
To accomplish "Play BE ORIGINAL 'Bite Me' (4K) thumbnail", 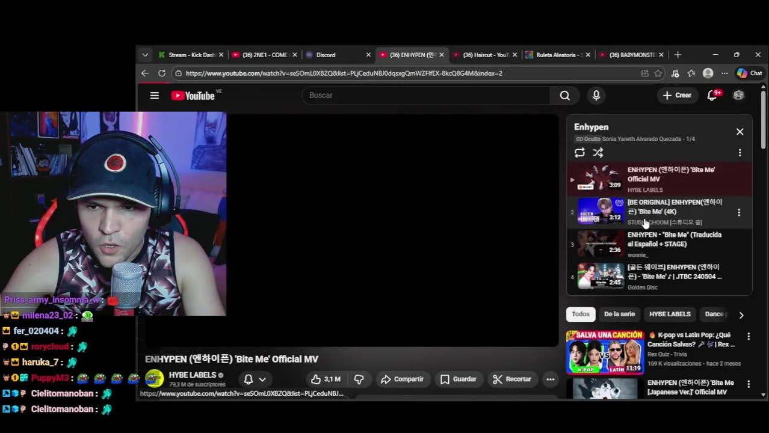I will [x=601, y=211].
